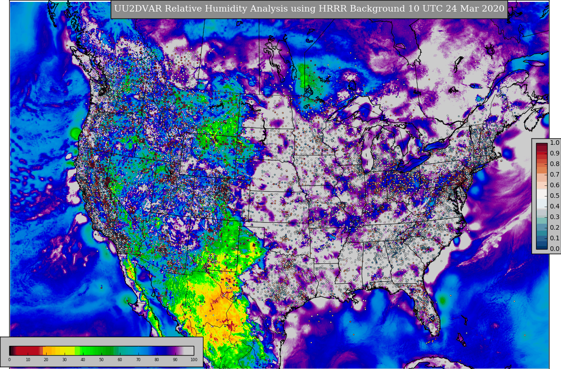Click the 80 tick label on the humidity colorbar
Image resolution: width=561 pixels, height=369 pixels.
pyautogui.click(x=156, y=360)
